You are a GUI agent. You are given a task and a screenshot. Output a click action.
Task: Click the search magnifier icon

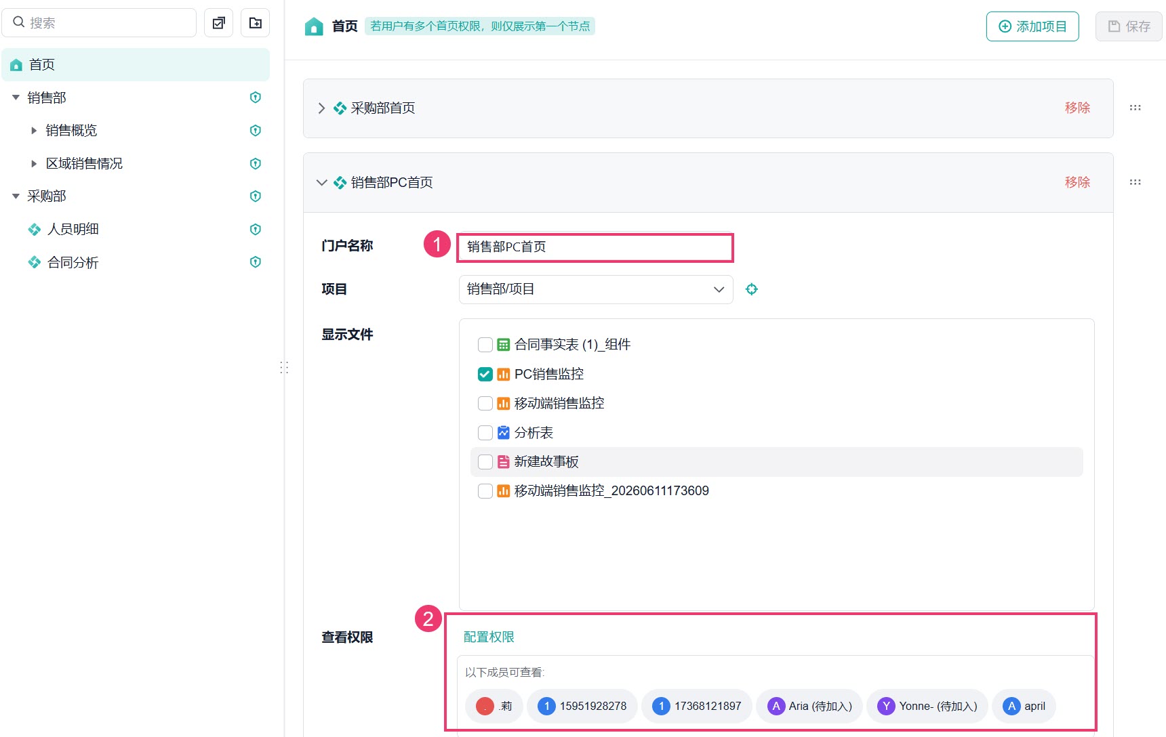[x=19, y=22]
